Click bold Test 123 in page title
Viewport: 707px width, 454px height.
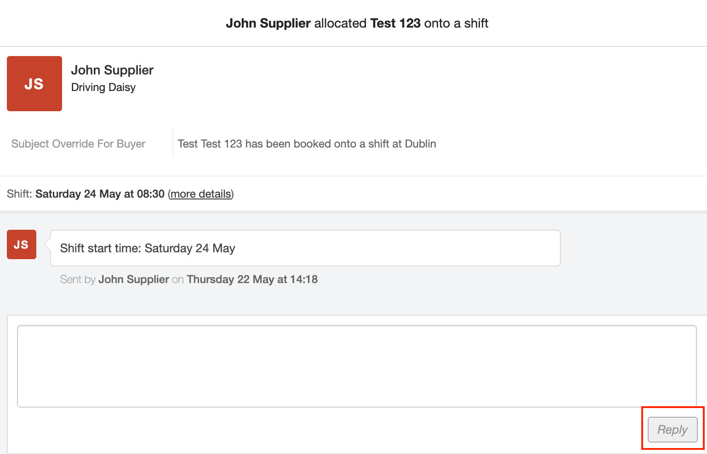coord(395,23)
